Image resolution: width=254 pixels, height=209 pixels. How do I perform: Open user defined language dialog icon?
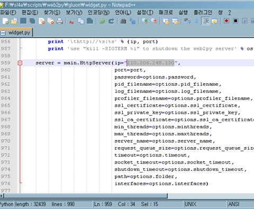click(x=214, y=21)
